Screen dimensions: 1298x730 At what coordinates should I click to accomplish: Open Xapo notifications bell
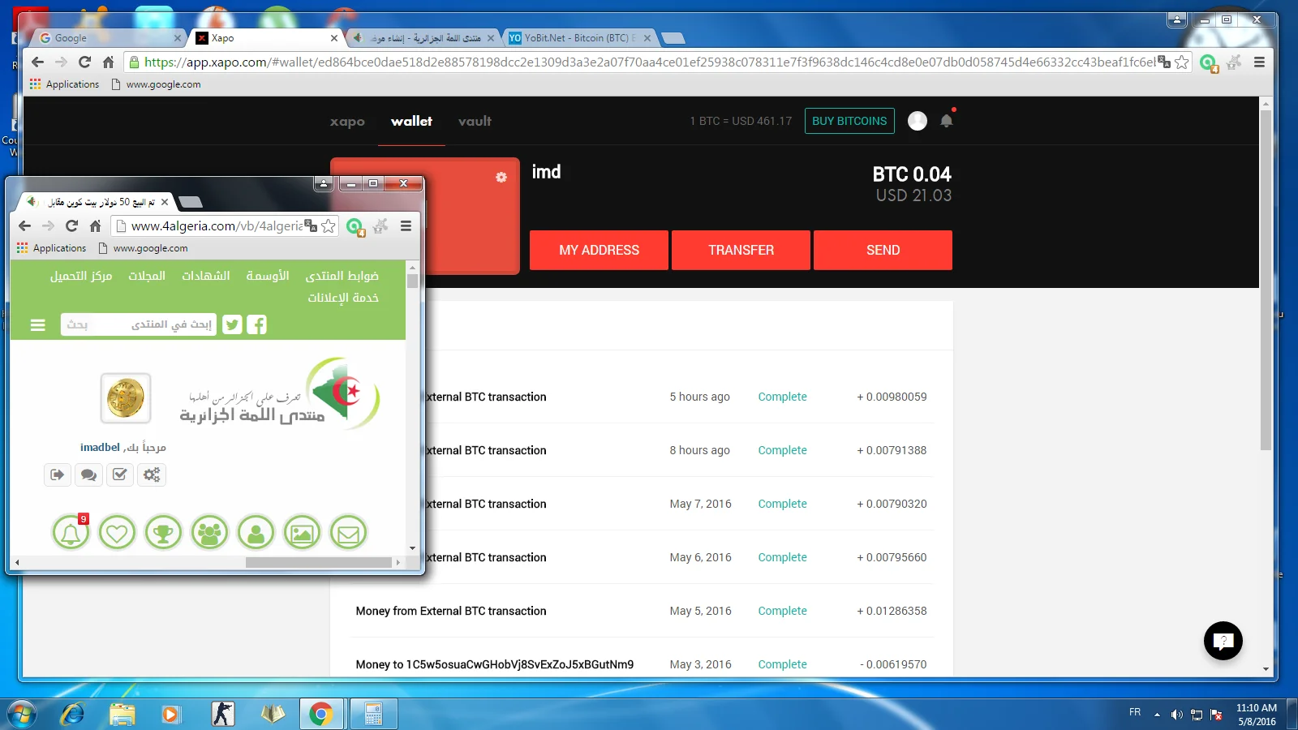[x=946, y=121]
